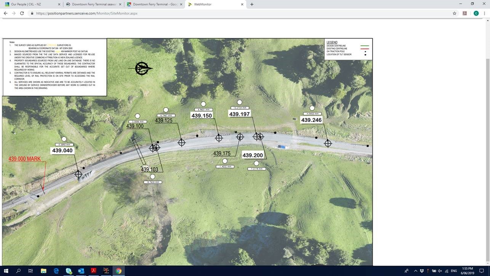Open the Chrome profile avatar icon

coord(476,13)
